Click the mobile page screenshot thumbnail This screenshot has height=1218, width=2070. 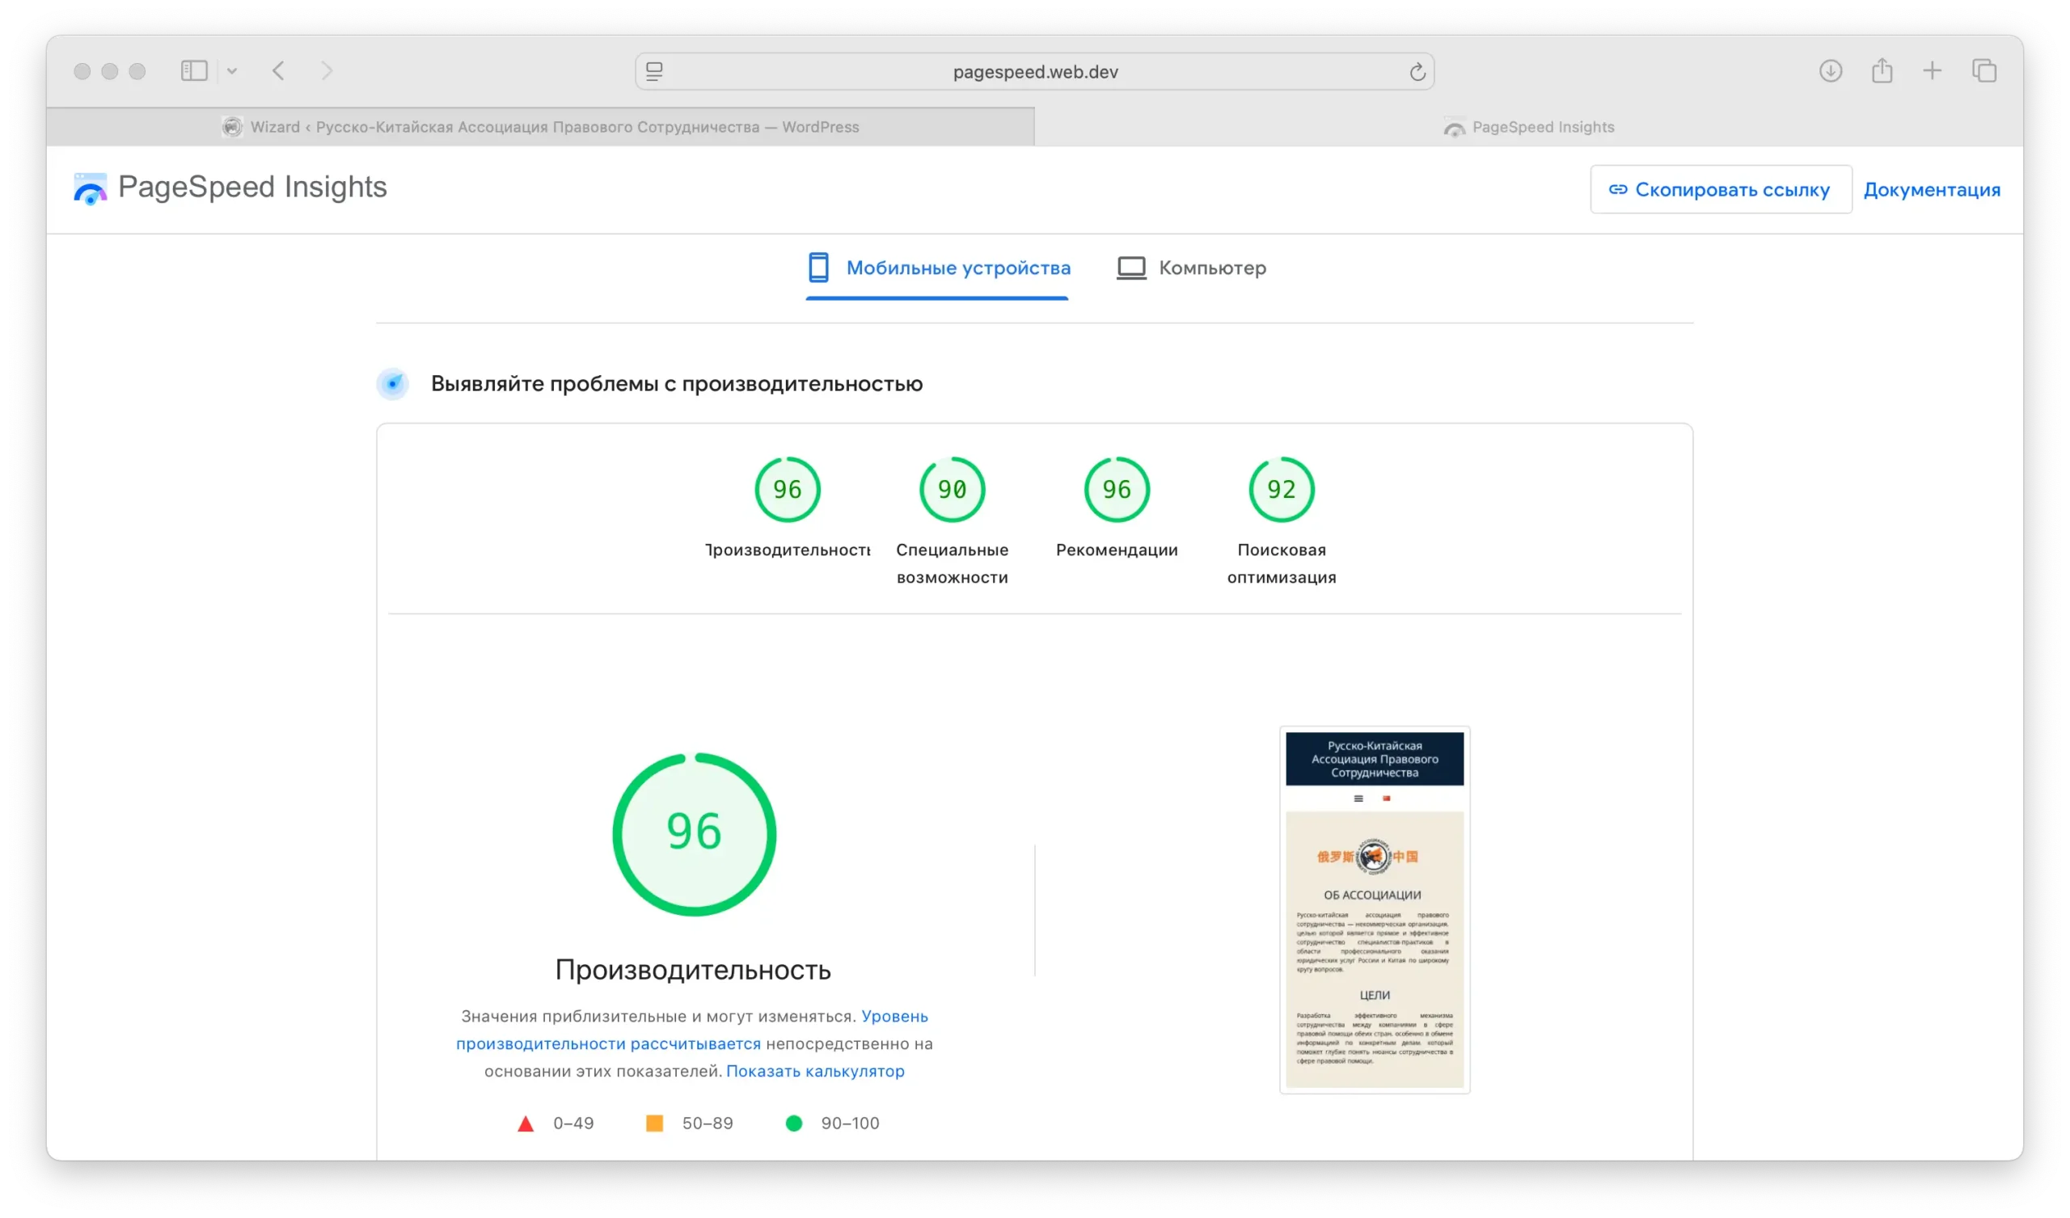pos(1375,909)
